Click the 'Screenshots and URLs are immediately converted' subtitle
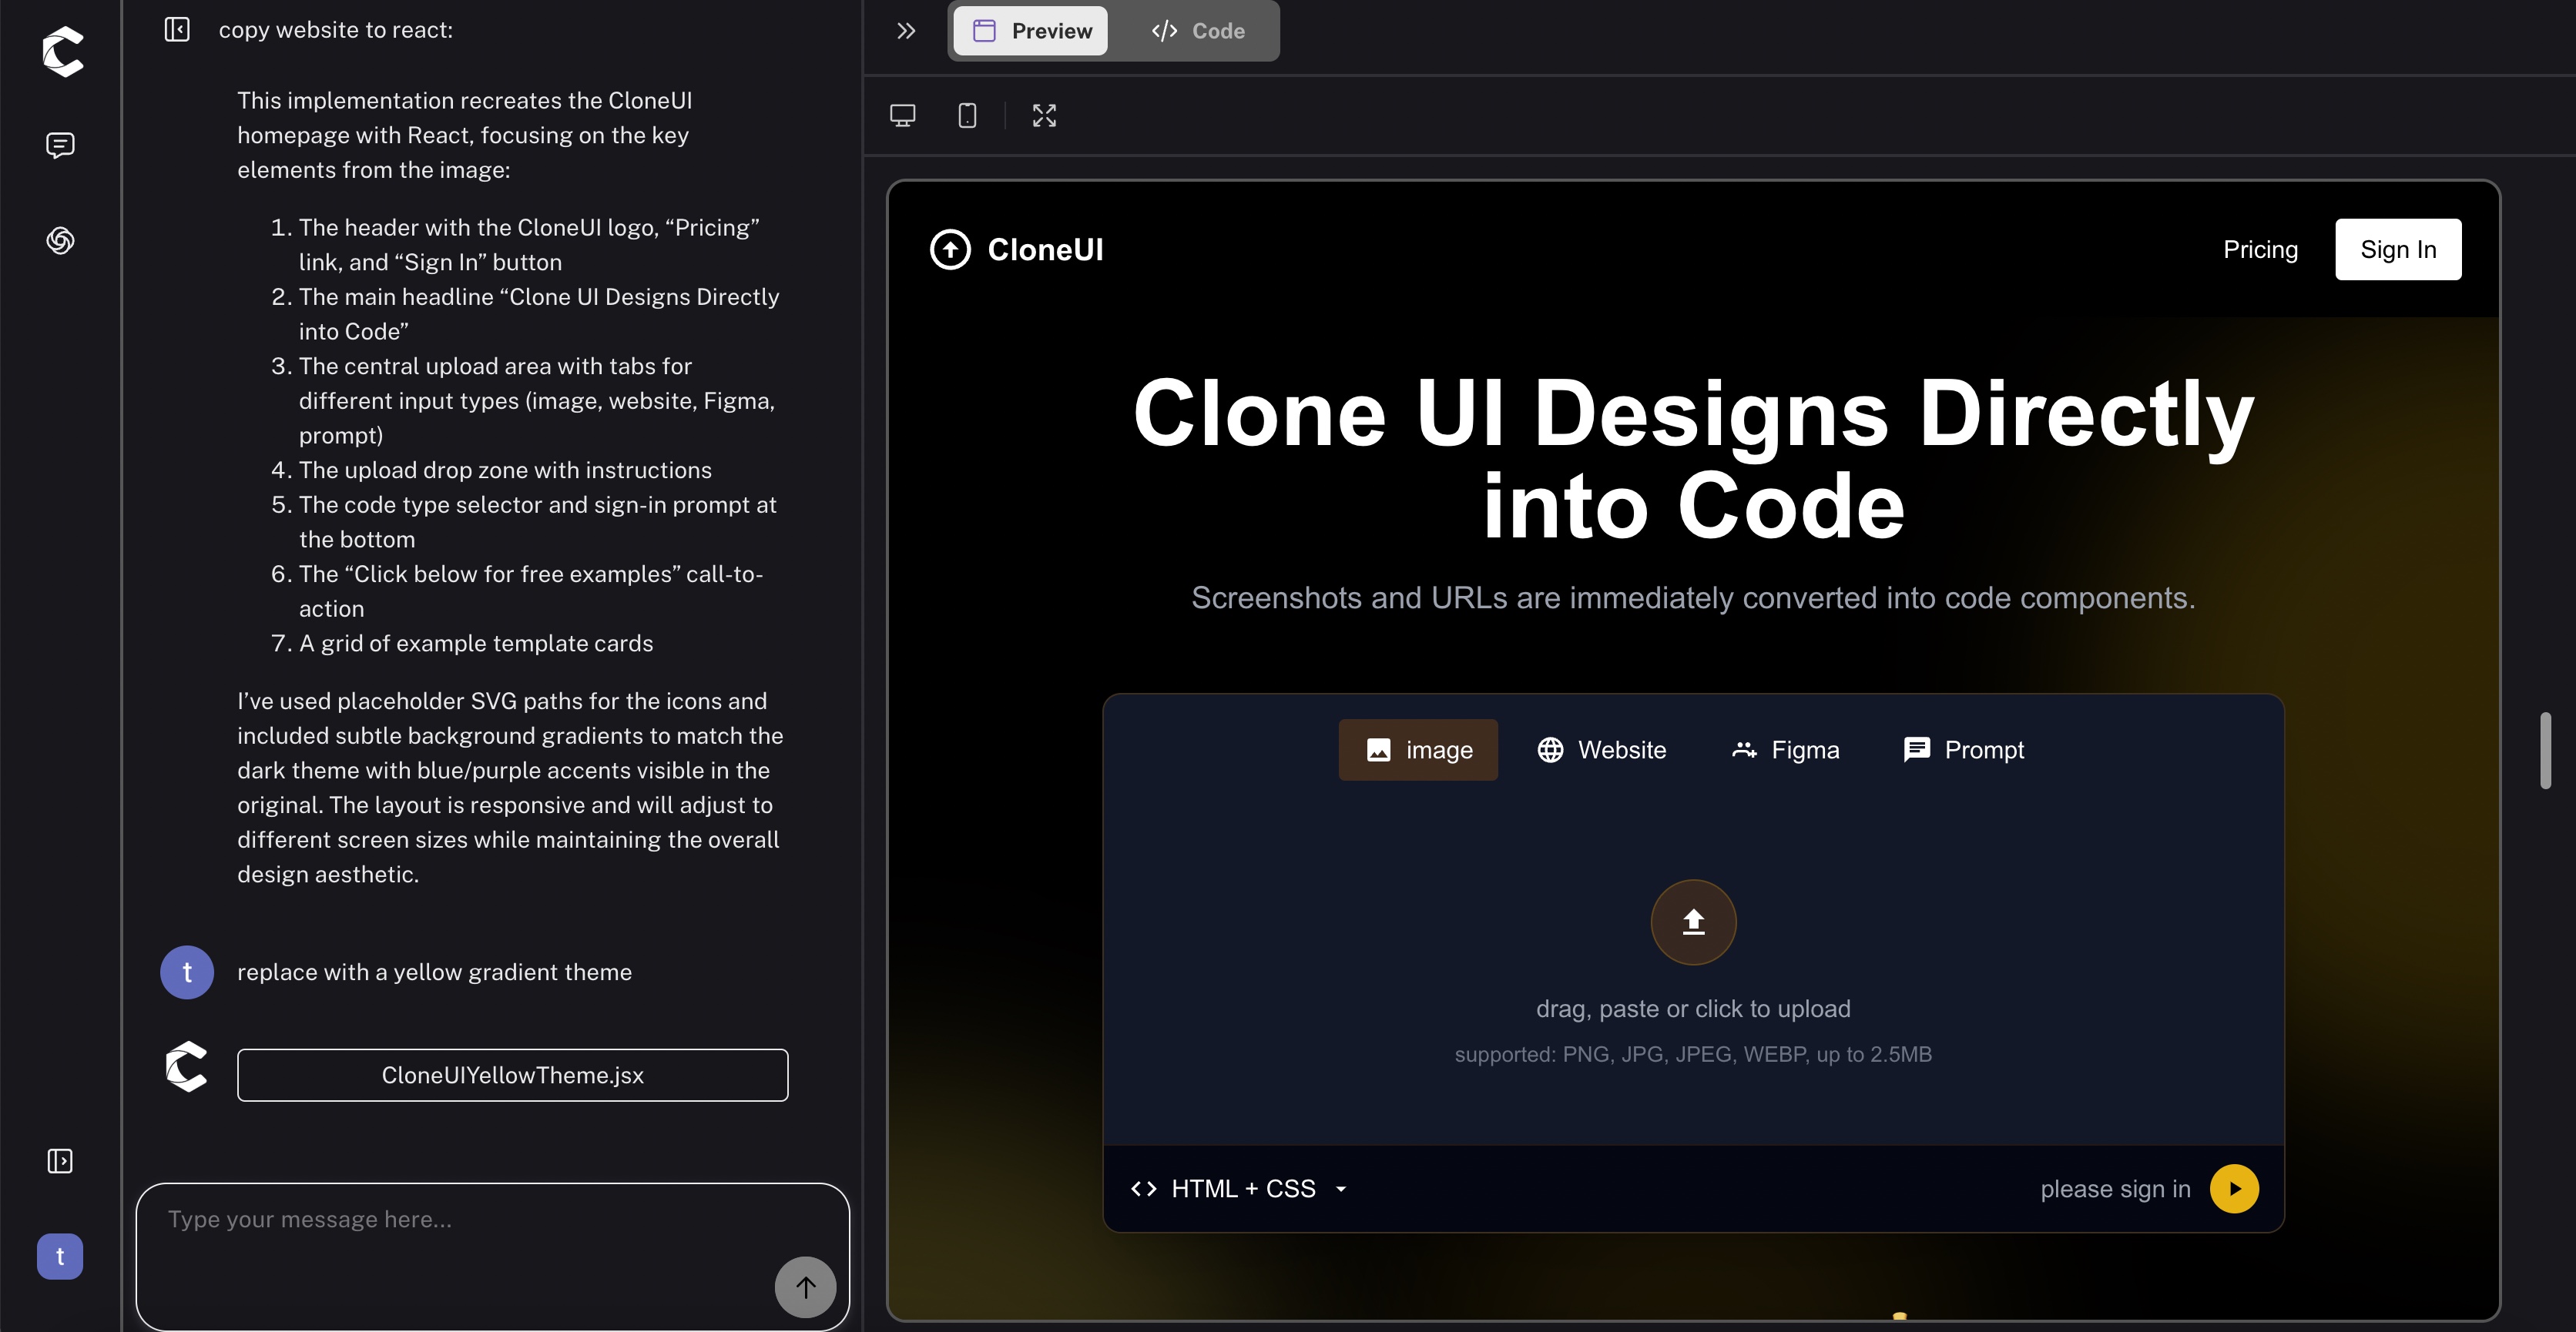 (x=1693, y=597)
